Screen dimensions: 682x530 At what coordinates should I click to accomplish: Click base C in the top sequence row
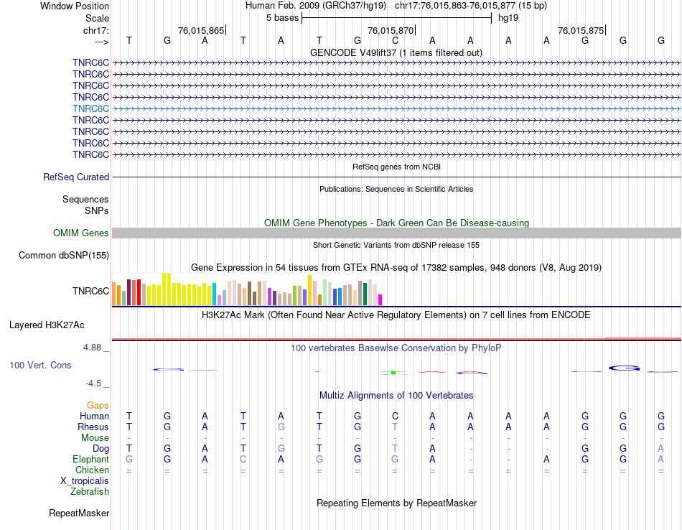coord(395,40)
